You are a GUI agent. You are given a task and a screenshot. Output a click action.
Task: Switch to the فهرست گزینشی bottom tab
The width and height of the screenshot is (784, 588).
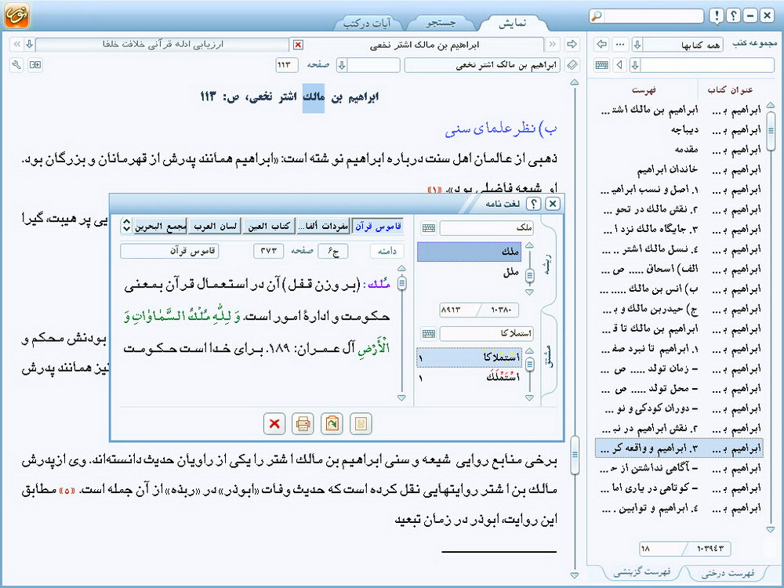(x=637, y=573)
